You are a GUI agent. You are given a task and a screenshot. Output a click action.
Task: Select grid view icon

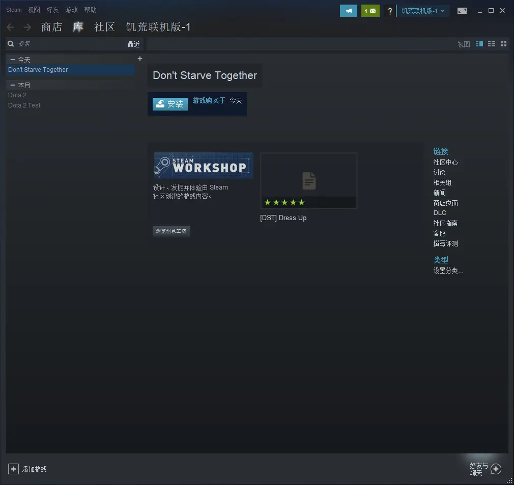[504, 44]
